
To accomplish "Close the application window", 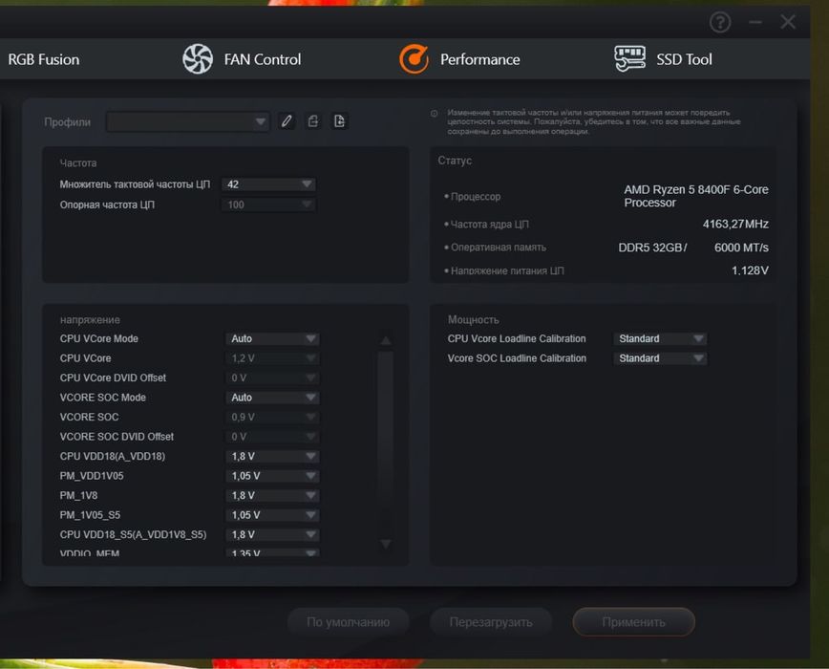I will click(788, 22).
